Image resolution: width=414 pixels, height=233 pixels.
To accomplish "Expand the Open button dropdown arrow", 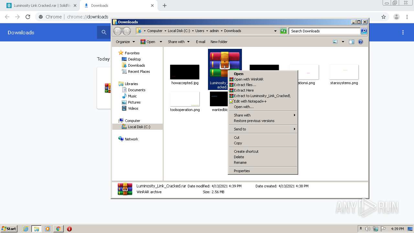I will click(160, 42).
